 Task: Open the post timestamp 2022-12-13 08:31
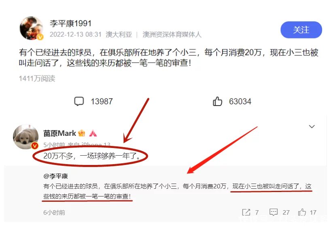76,34
